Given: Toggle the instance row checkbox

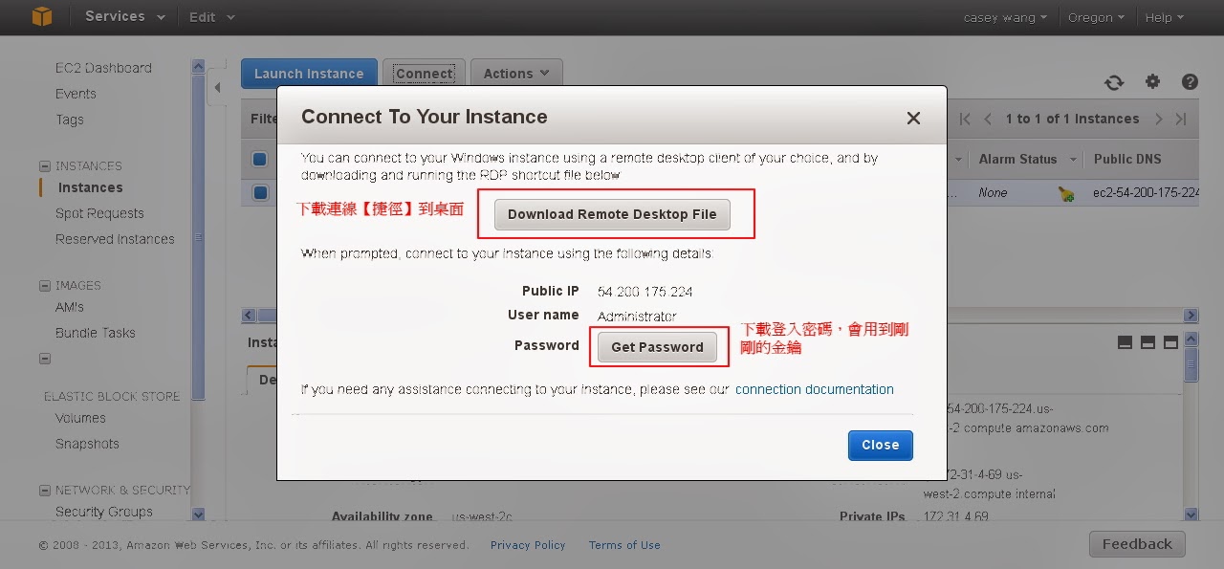Looking at the screenshot, I should pyautogui.click(x=260, y=193).
